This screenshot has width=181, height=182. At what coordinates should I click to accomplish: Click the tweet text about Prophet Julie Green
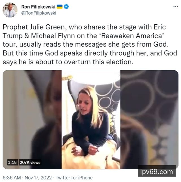click(90, 44)
